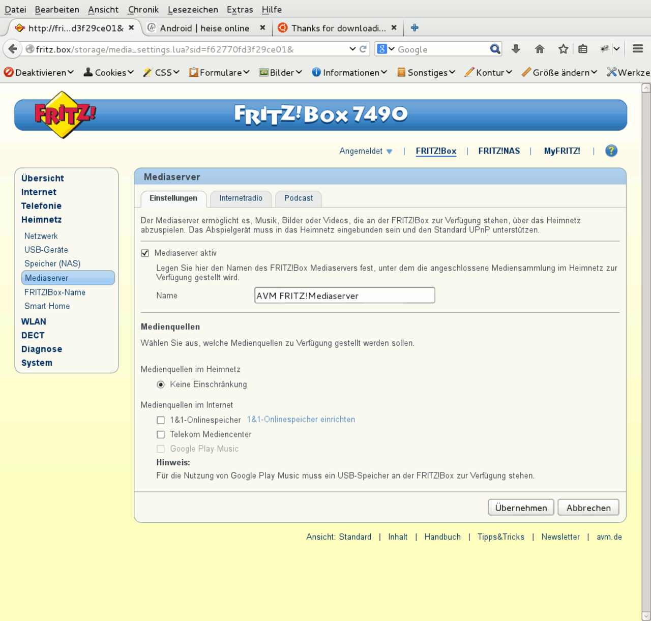Open the Extras menu
Viewport: 651px width, 621px height.
240,9
